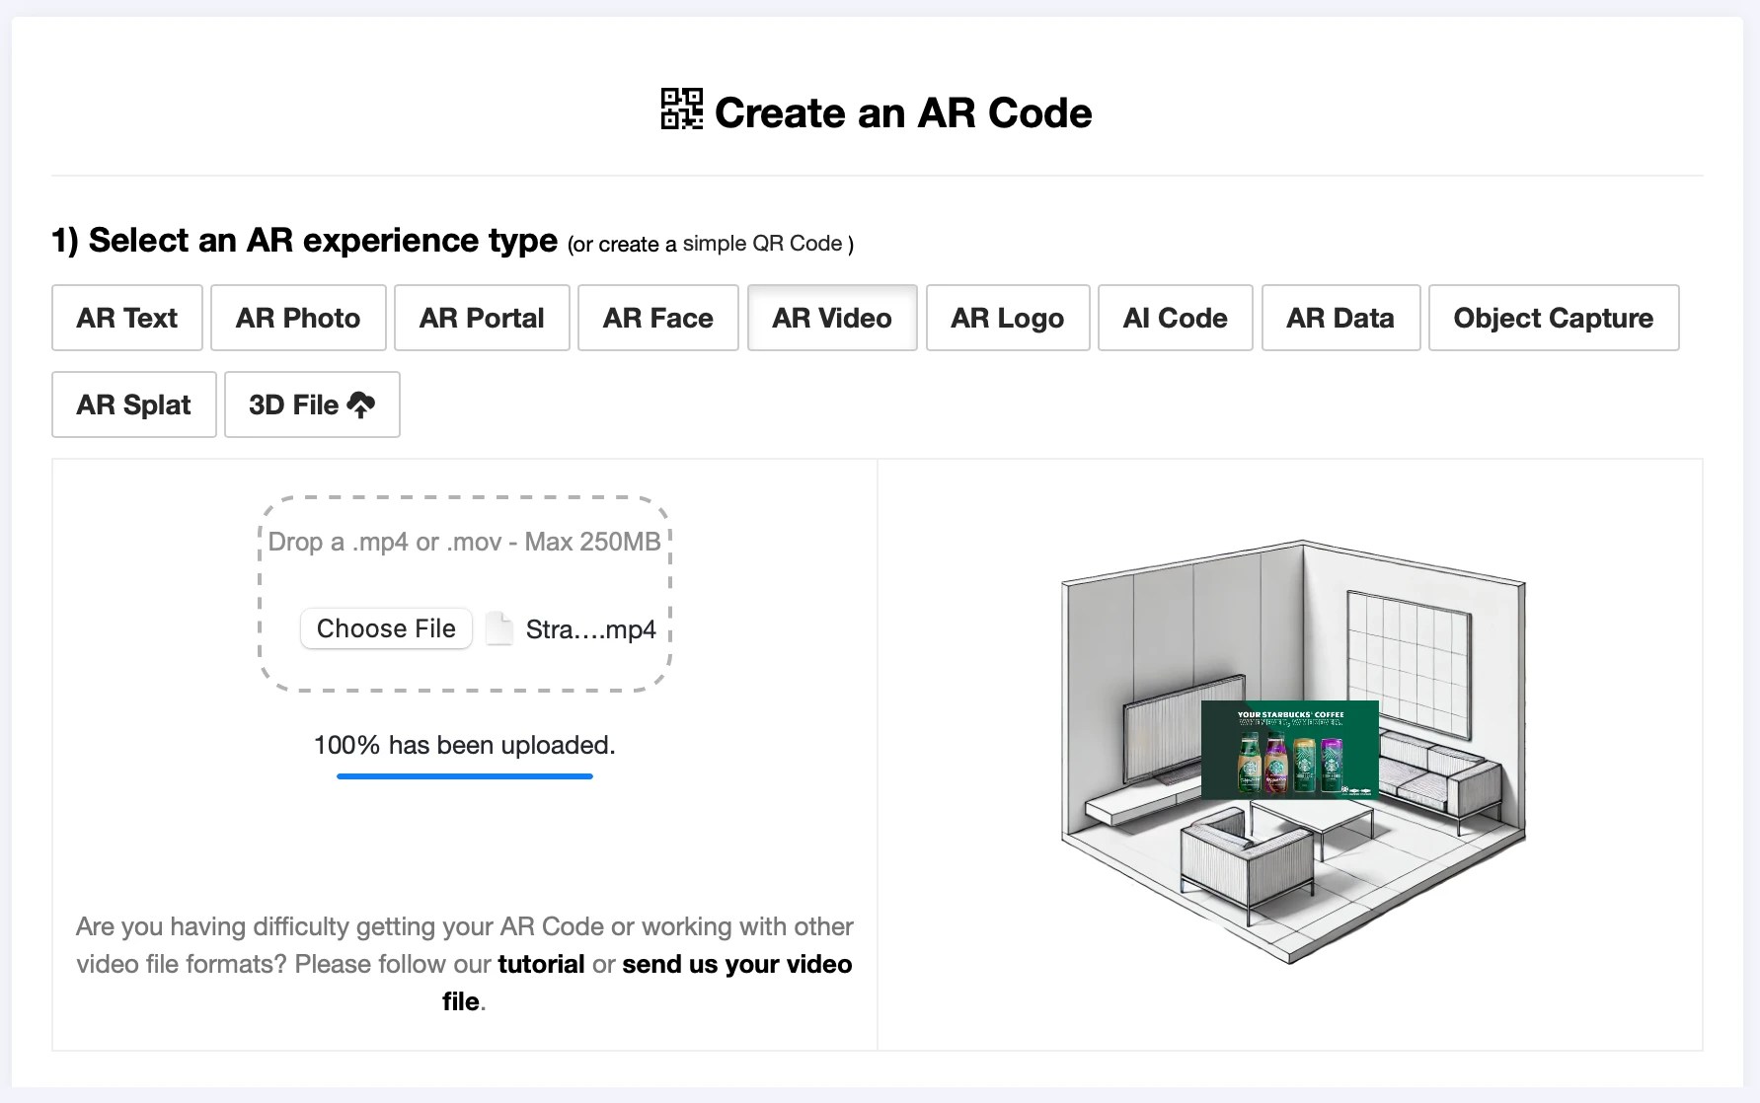The width and height of the screenshot is (1760, 1103).
Task: Open the AR Data option
Action: pyautogui.click(x=1340, y=318)
